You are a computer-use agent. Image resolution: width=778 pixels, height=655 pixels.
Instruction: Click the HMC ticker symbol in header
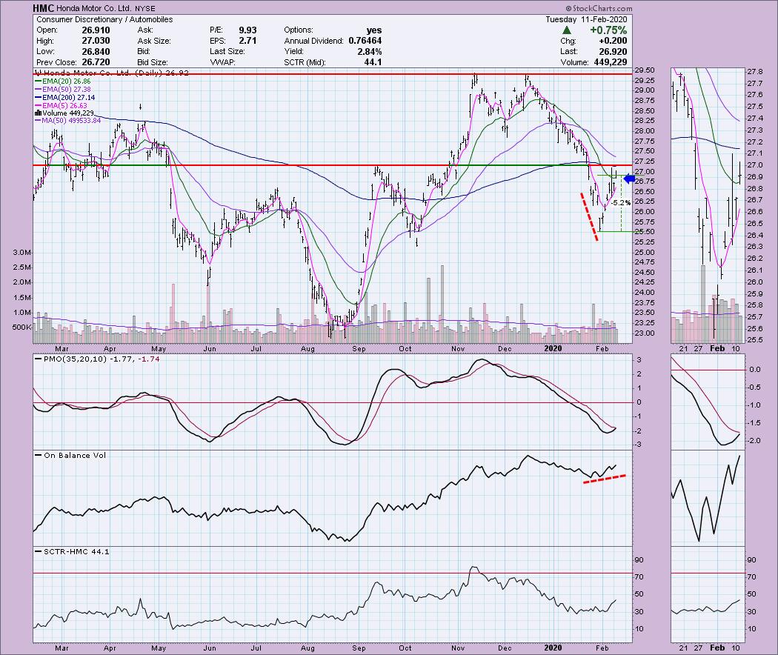pos(43,8)
